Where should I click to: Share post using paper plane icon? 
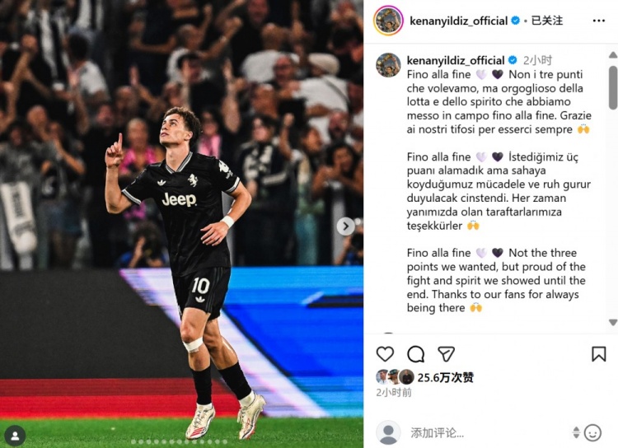coord(446,354)
